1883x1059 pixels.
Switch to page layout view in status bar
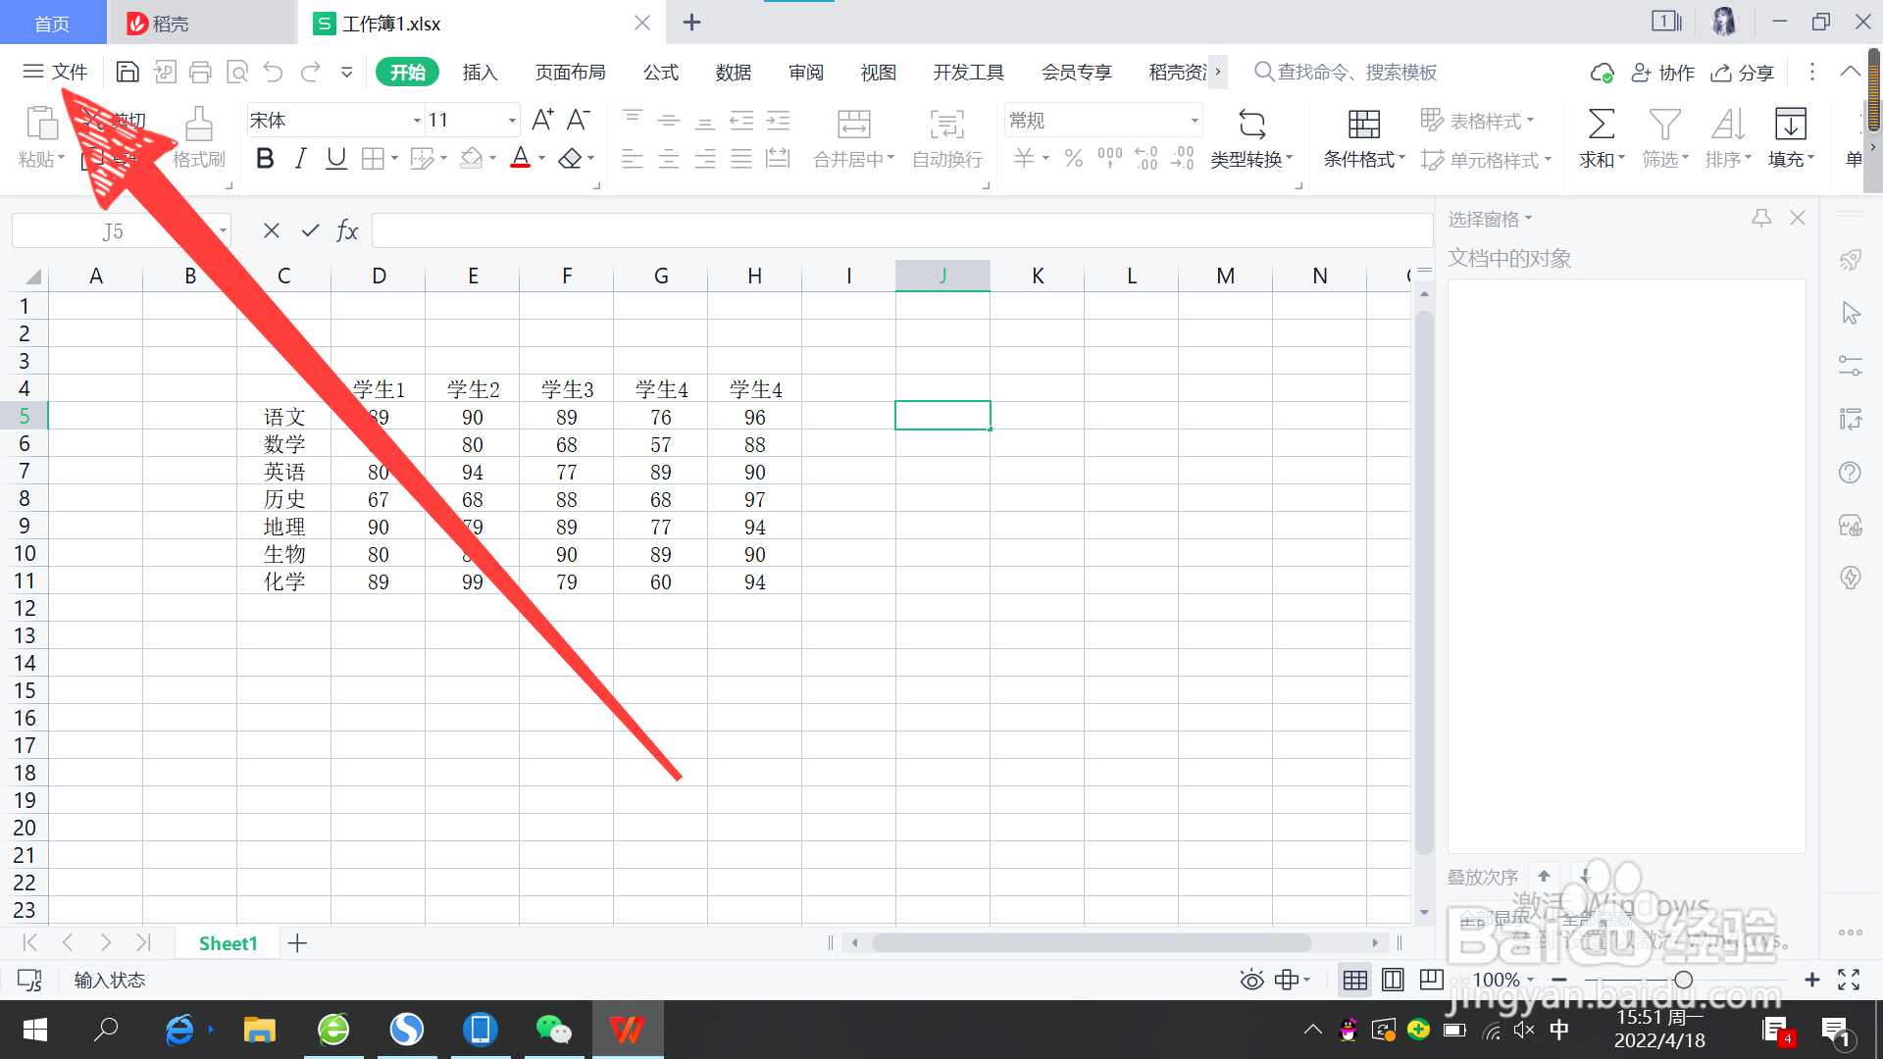1393,980
